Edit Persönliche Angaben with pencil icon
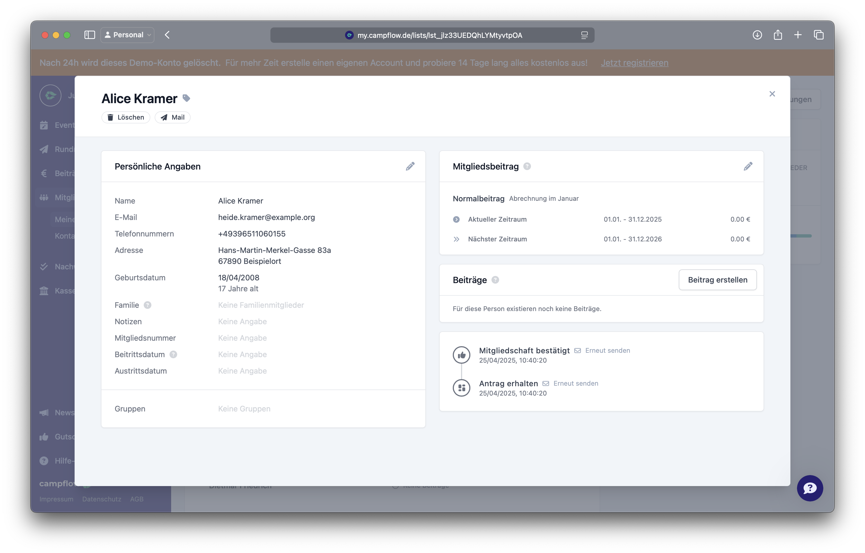This screenshot has height=553, width=865. [x=410, y=167]
